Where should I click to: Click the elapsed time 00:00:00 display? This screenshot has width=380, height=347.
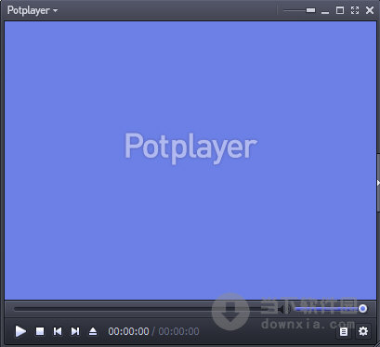coord(128,331)
